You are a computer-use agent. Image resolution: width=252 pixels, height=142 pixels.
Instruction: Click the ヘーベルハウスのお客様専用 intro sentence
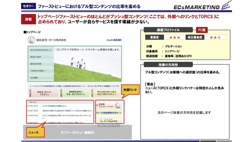[75, 86]
